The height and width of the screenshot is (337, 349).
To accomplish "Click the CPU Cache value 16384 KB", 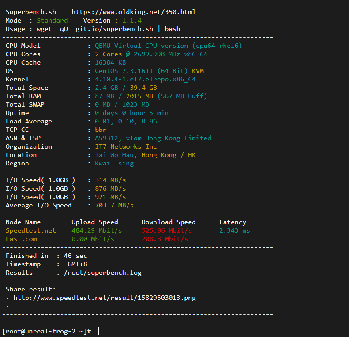I will 110,62.
